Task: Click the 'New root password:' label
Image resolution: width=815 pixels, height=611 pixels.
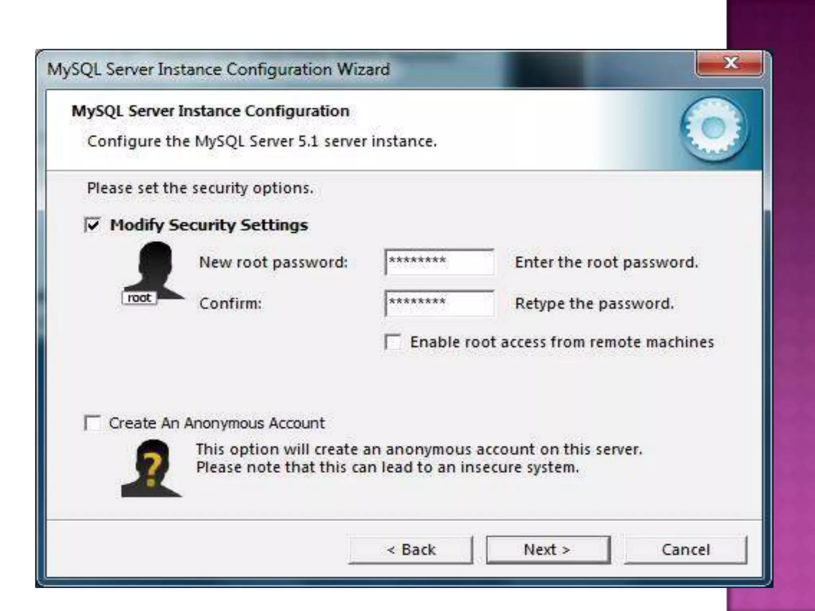Action: click(x=273, y=262)
